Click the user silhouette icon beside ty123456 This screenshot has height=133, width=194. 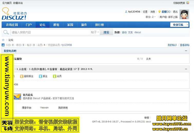pyautogui.click(x=126, y=12)
